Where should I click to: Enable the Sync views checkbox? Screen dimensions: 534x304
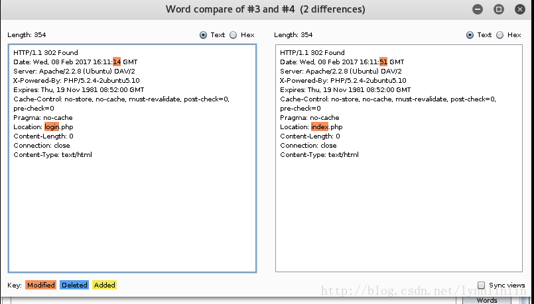tap(481, 285)
